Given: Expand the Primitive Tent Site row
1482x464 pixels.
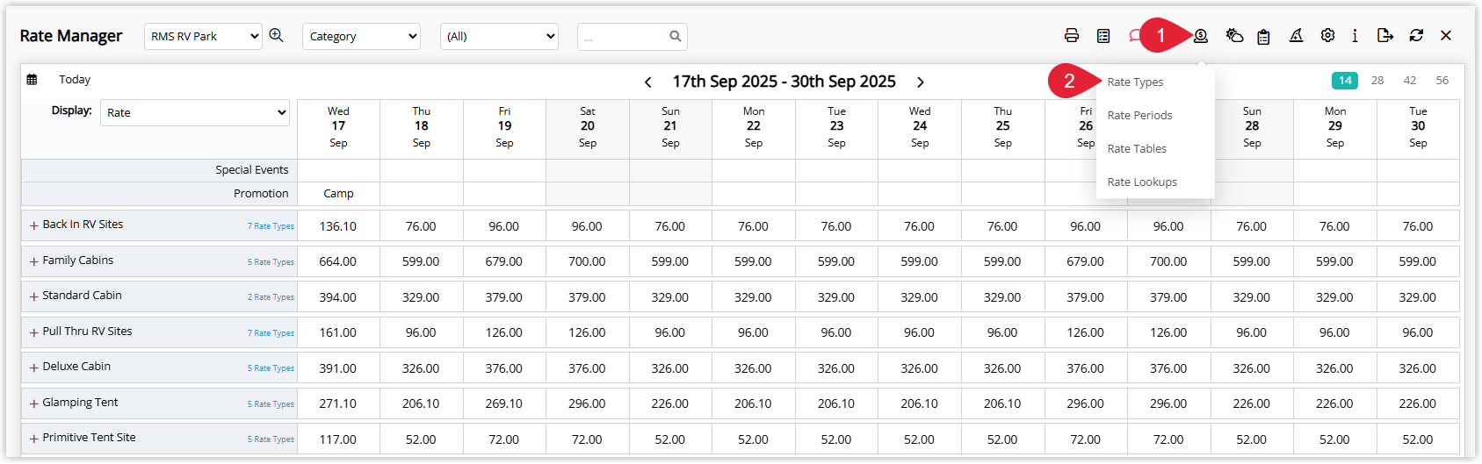Looking at the screenshot, I should click(x=33, y=439).
